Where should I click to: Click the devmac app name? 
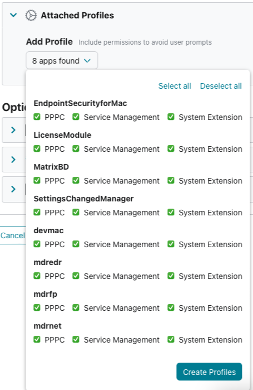click(48, 230)
